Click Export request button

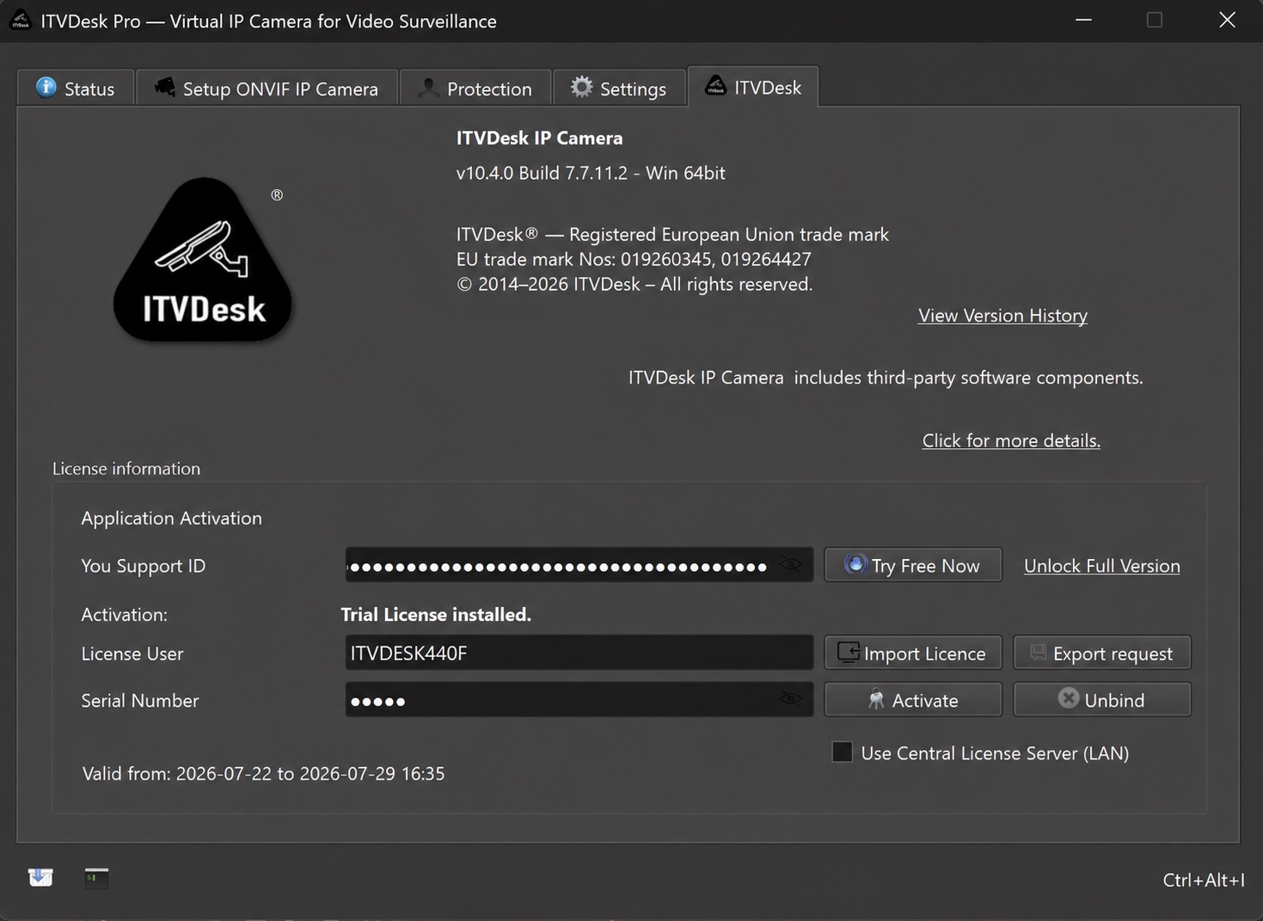1102,653
